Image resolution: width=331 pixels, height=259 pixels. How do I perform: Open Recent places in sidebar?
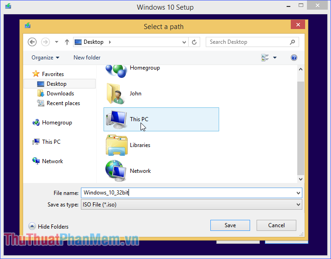[63, 103]
